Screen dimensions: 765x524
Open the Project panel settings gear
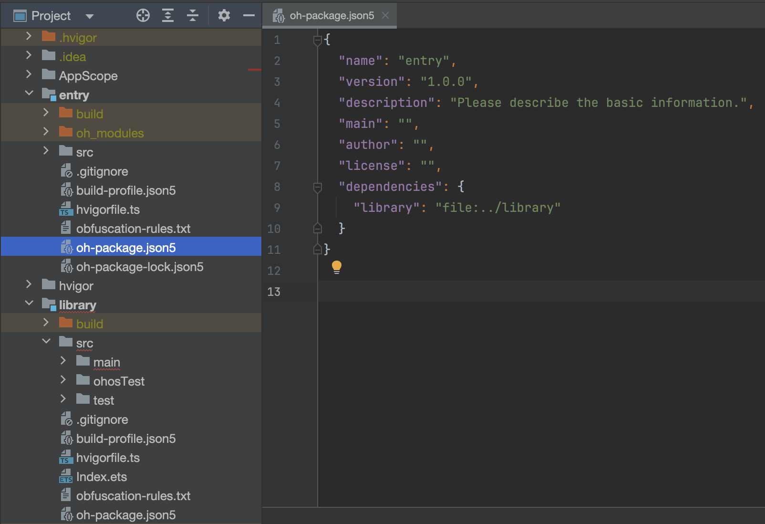click(224, 15)
